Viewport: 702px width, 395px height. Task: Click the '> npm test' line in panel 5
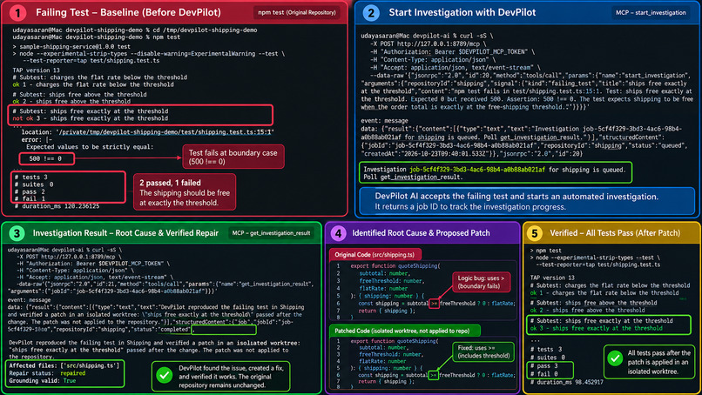point(546,251)
